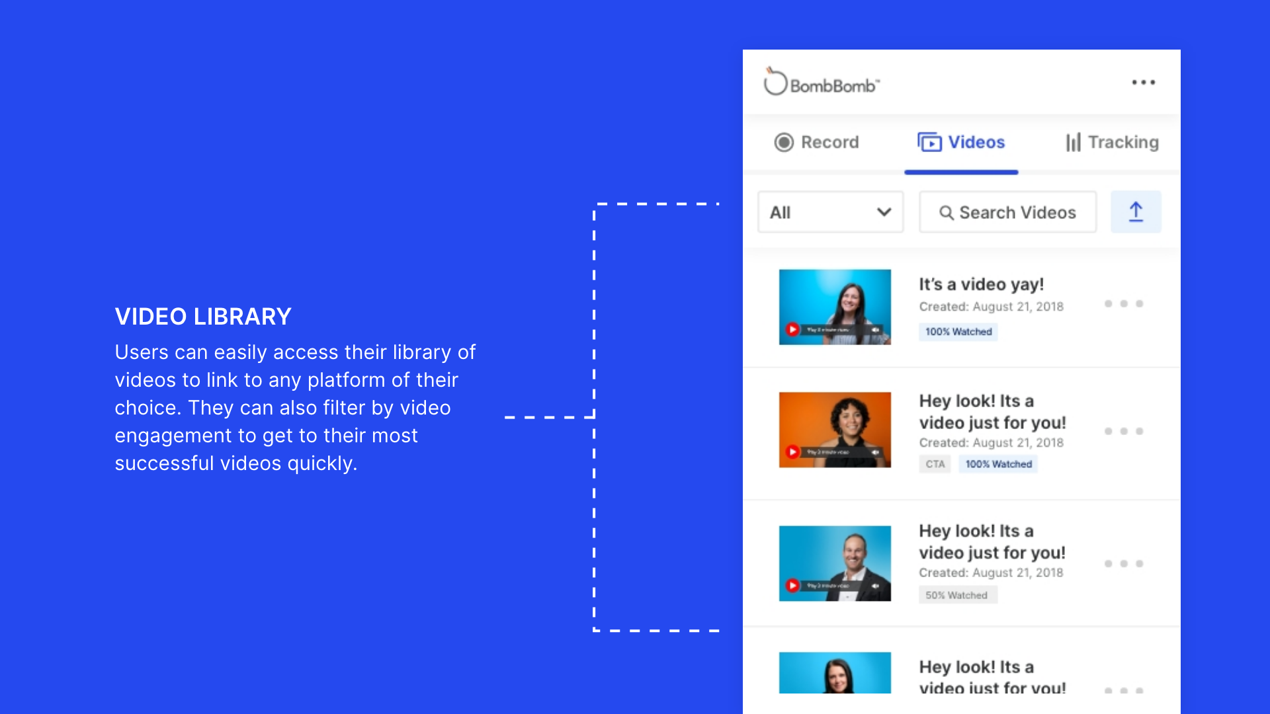Click the upload video arrow icon

point(1135,212)
